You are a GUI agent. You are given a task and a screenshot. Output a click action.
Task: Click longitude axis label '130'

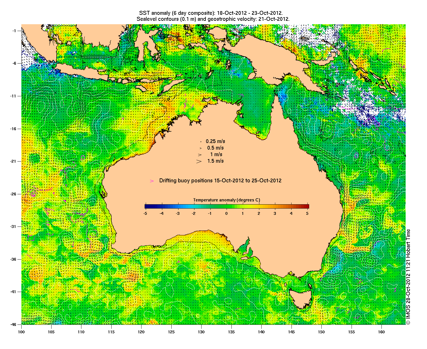pos(201,332)
